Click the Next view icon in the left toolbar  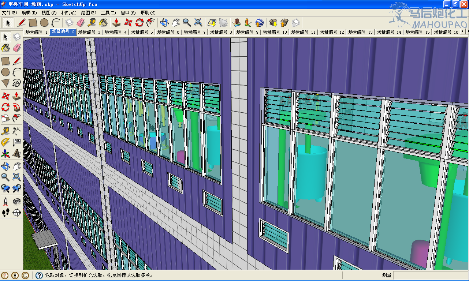tap(16, 188)
